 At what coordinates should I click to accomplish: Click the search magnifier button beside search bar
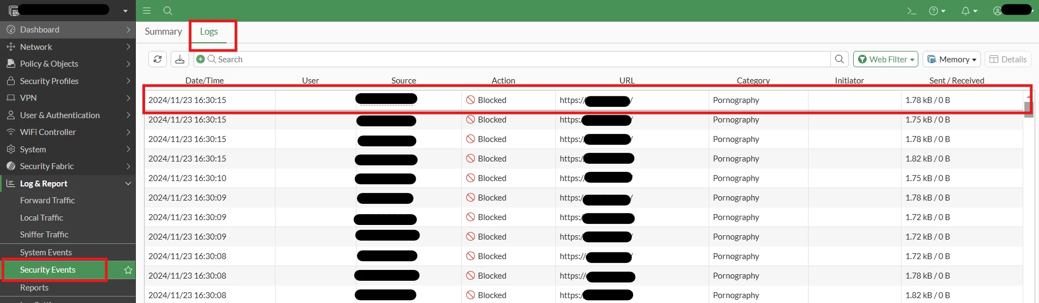(840, 59)
